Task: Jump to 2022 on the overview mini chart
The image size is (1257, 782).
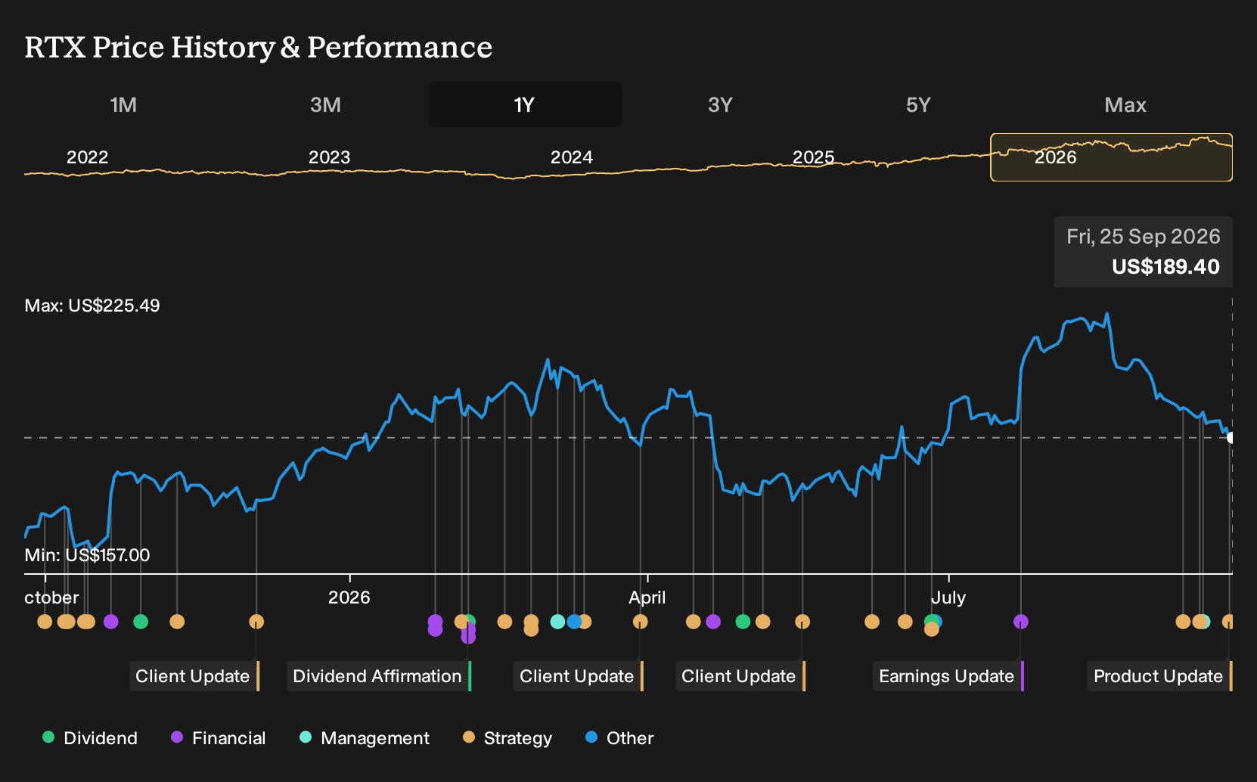Action: point(88,157)
